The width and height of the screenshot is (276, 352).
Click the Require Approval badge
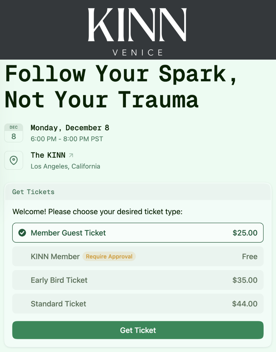pos(109,256)
